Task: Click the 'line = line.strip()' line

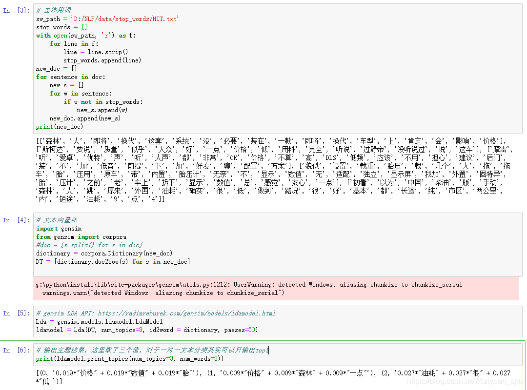Action: click(x=96, y=52)
